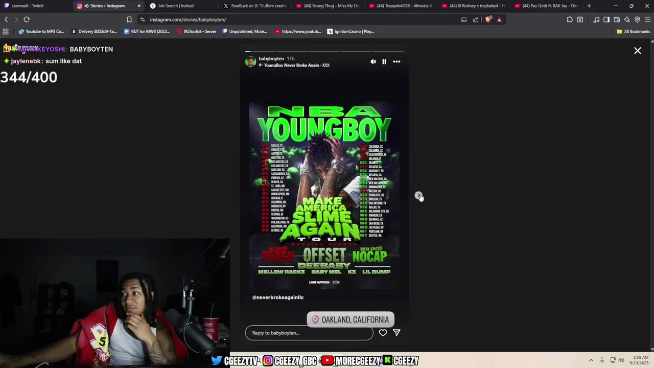Pause the playing Instagram story
Image resolution: width=654 pixels, height=368 pixels.
point(384,61)
